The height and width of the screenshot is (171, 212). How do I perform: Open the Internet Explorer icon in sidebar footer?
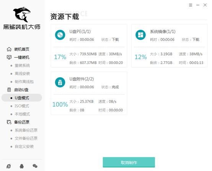coord(9,166)
